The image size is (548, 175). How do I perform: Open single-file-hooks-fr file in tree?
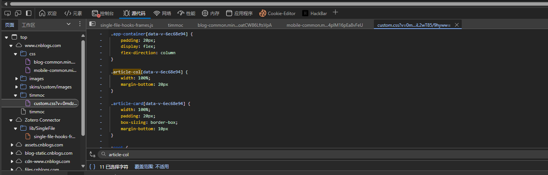coord(54,137)
